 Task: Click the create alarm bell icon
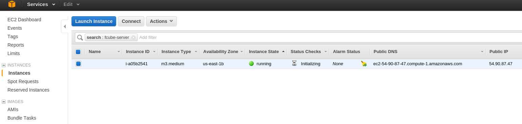coord(364,64)
